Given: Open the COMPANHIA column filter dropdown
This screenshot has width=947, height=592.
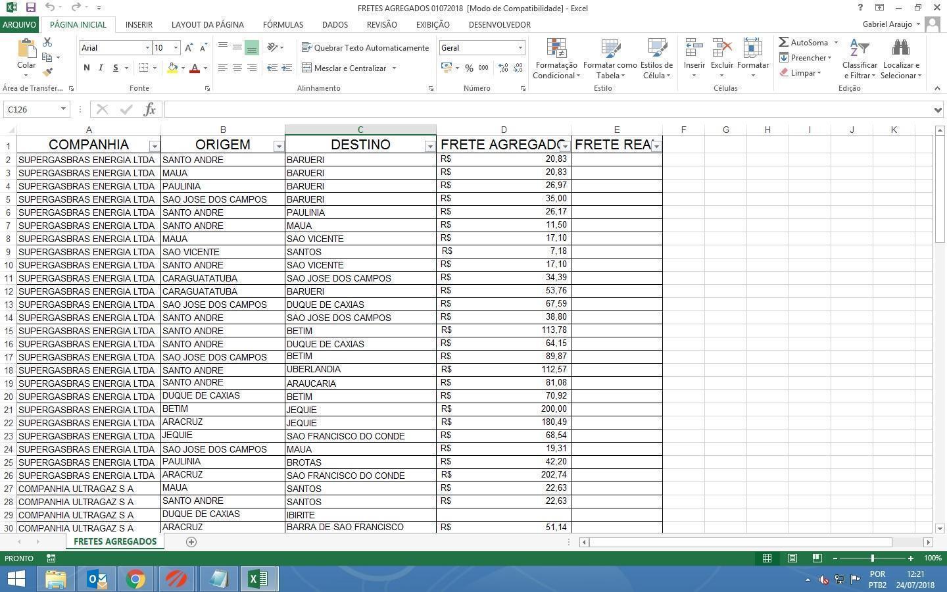Looking at the screenshot, I should (x=155, y=146).
